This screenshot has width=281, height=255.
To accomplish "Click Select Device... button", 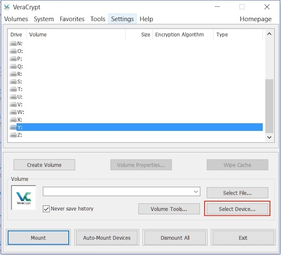I will 238,209.
